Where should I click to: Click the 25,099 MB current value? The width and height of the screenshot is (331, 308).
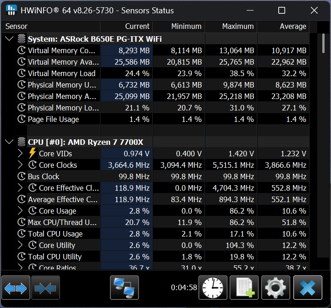132,96
